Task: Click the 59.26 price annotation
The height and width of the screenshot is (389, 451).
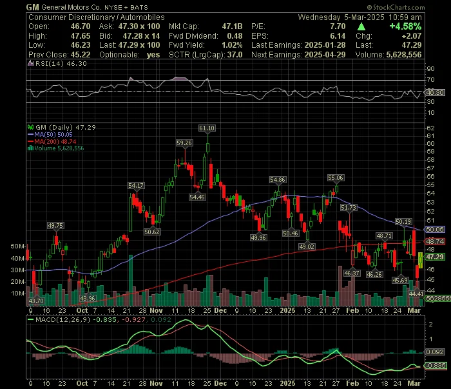Action: pos(184,143)
